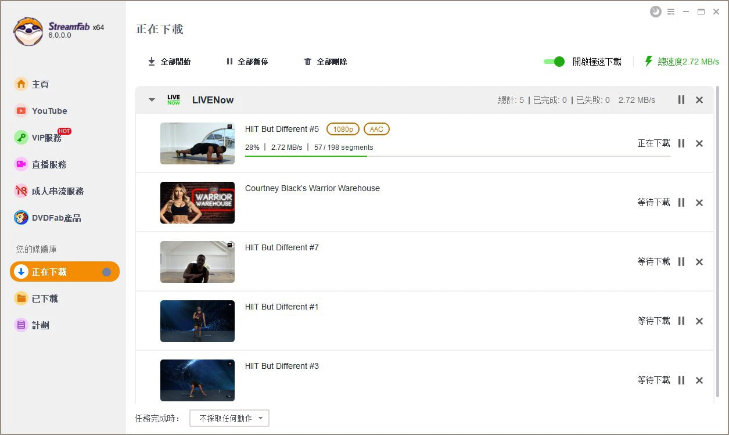Toggle the 開啟極速下載 turbo switch
The image size is (729, 435).
click(554, 62)
